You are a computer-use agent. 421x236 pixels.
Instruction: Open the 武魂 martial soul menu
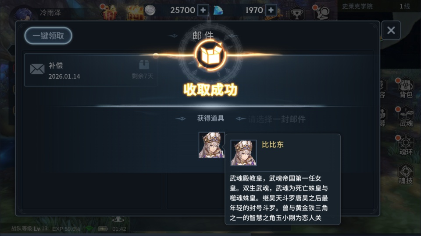point(406,117)
